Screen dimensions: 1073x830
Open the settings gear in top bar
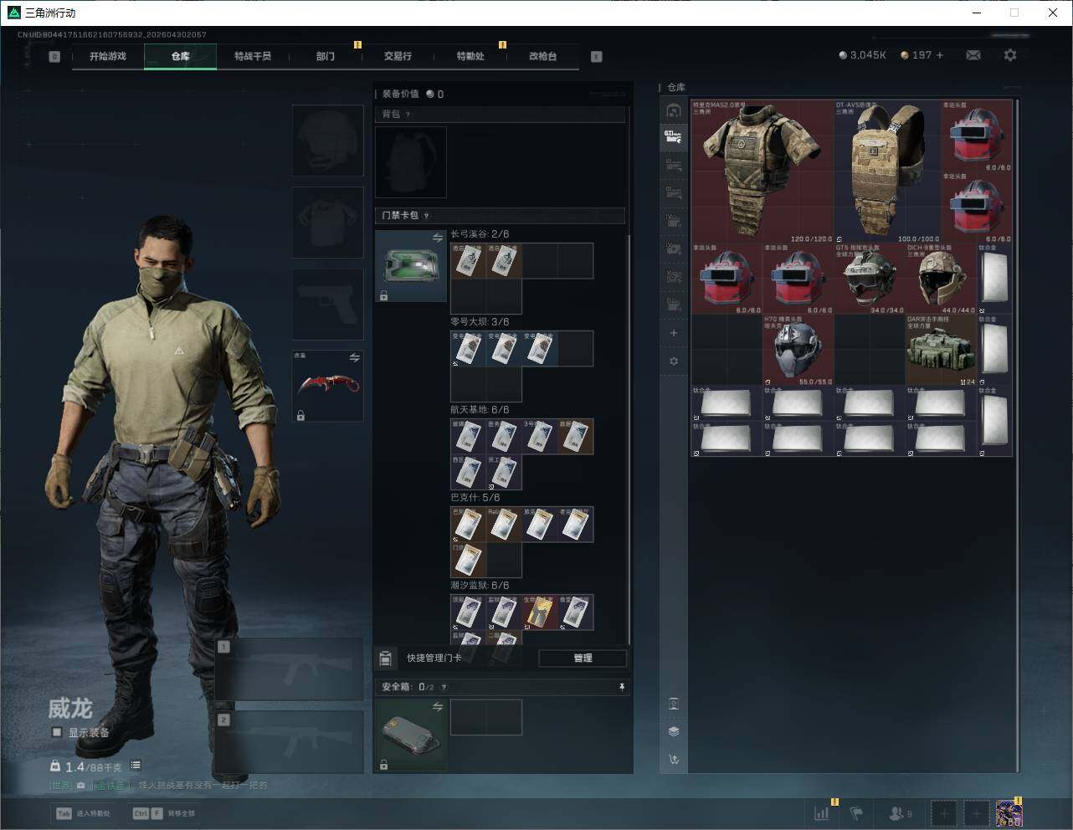pyautogui.click(x=1010, y=55)
